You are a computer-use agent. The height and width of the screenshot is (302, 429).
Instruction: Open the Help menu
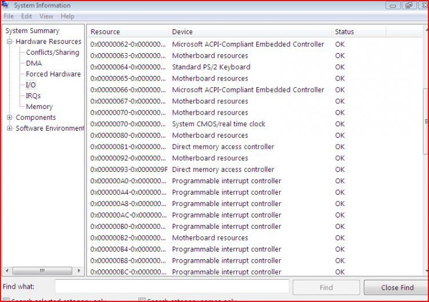click(67, 17)
